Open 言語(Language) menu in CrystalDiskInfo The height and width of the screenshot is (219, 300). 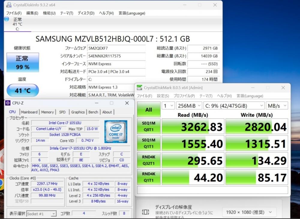click(132, 13)
